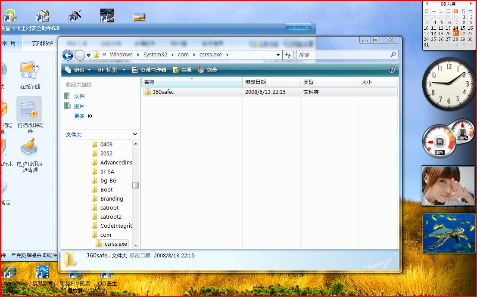Viewport: 477px width, 297px height.
Task: Open the 文档 favorite link
Action: [x=79, y=96]
